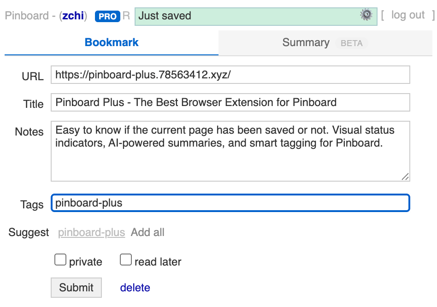Select the suggested pinboard-plus tag
This screenshot has width=437, height=307.
click(91, 232)
